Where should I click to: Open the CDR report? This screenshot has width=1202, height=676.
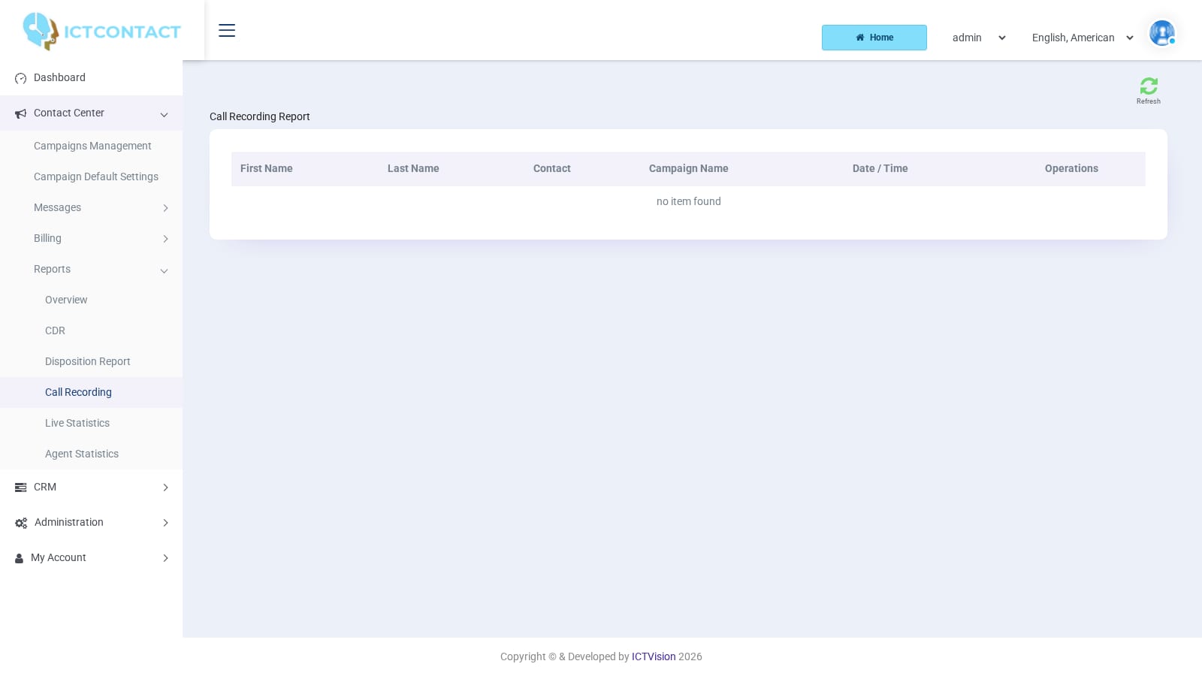91,330
